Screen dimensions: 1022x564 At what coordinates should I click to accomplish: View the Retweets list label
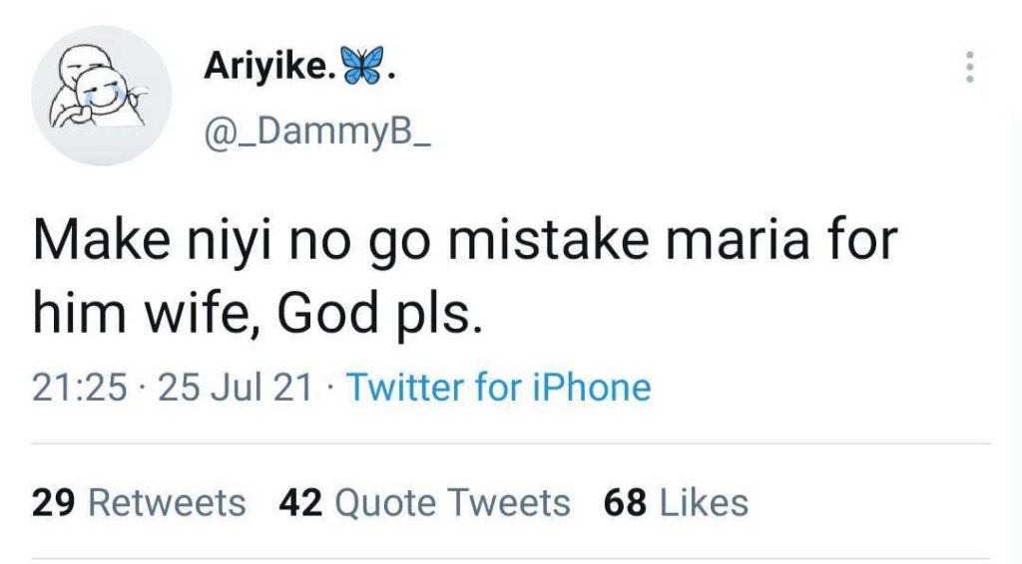click(x=167, y=503)
